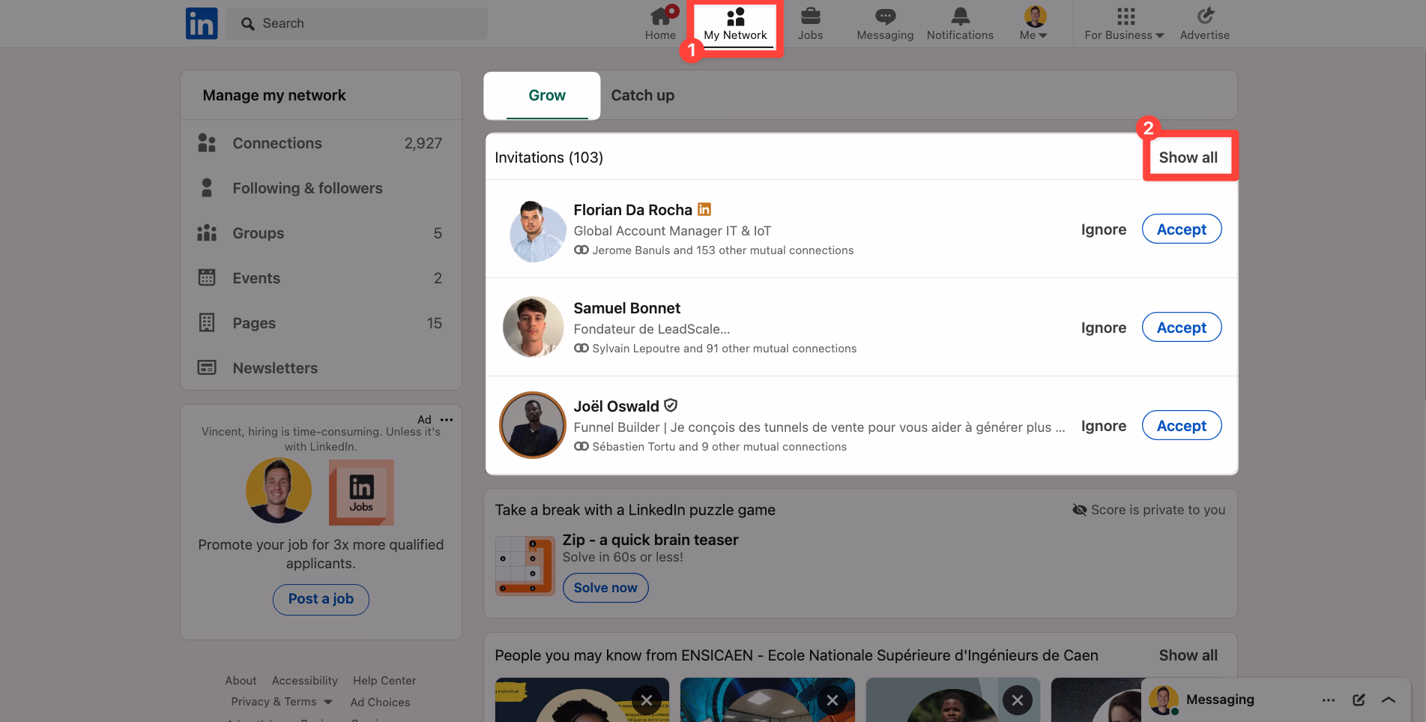Accept Samuel Bonnet's invitation
Image resolution: width=1426 pixels, height=722 pixels.
point(1182,328)
